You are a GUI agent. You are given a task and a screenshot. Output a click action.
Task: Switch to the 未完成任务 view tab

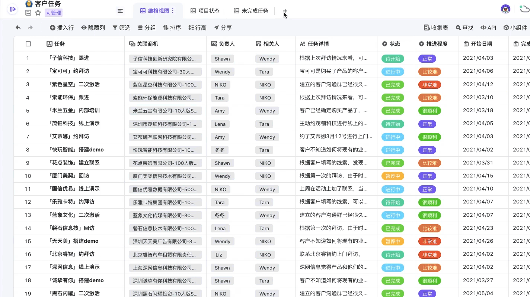(x=251, y=11)
